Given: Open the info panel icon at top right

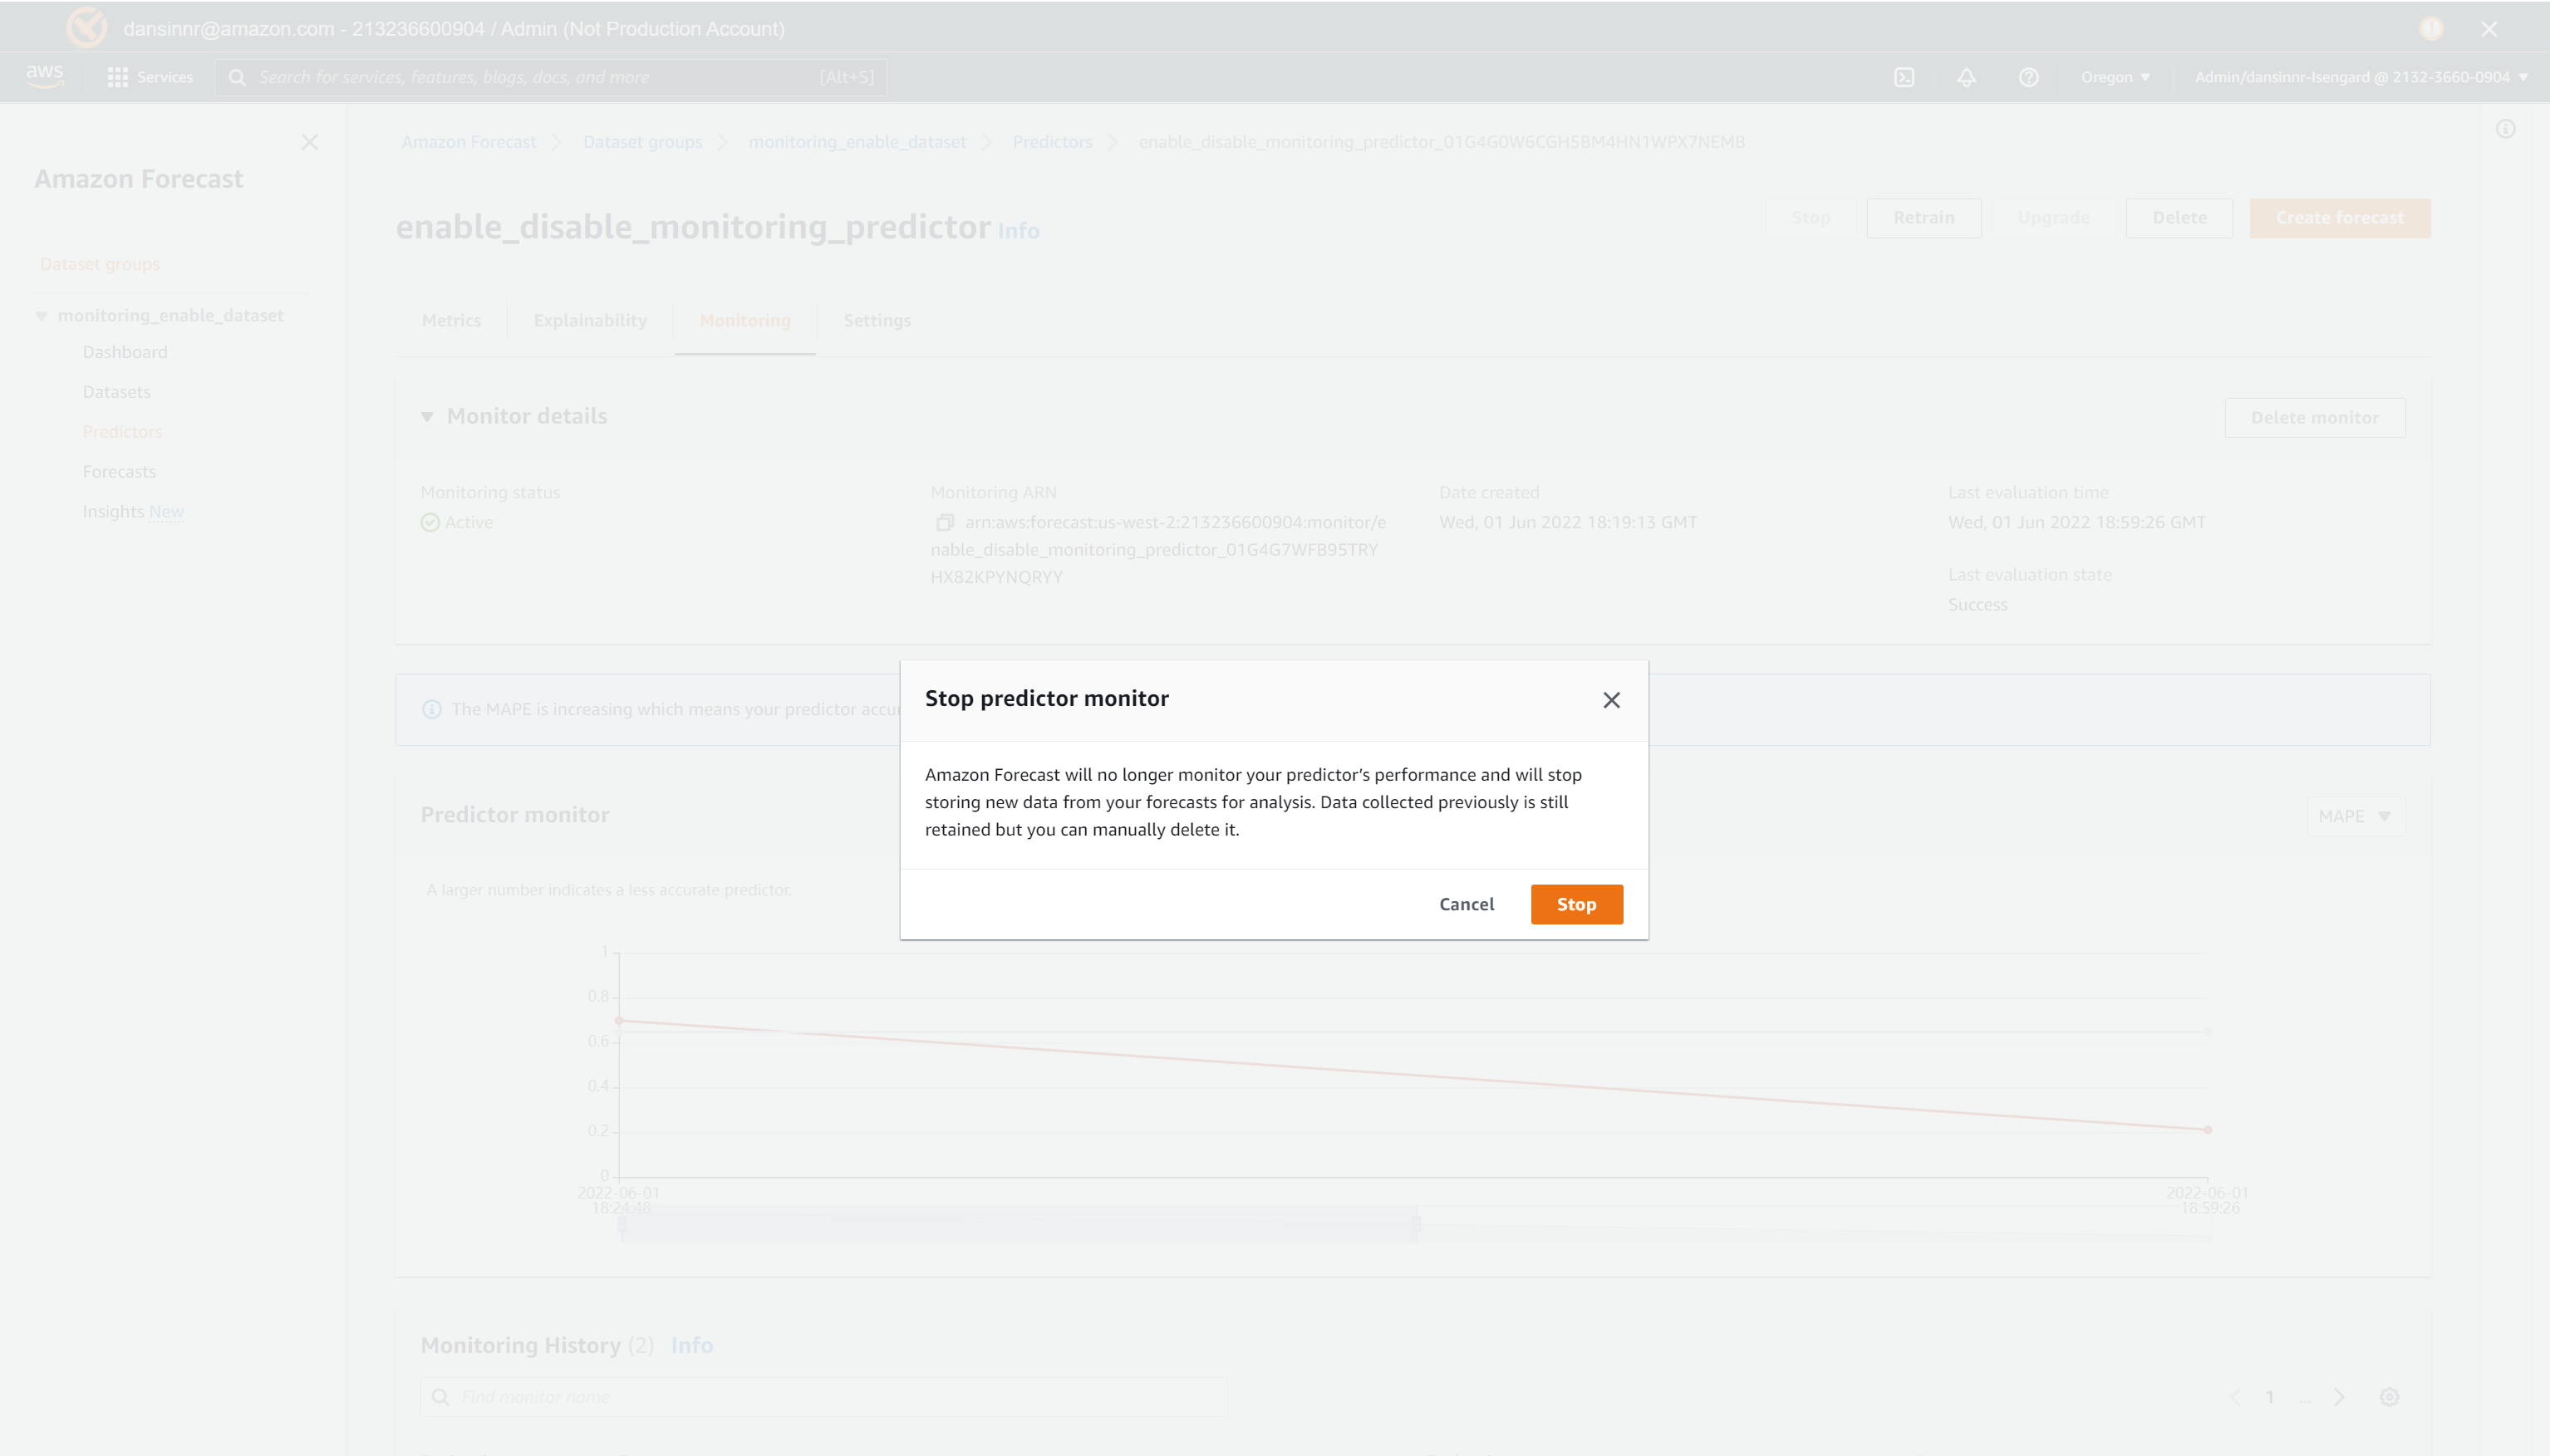Looking at the screenshot, I should pos(2505,129).
